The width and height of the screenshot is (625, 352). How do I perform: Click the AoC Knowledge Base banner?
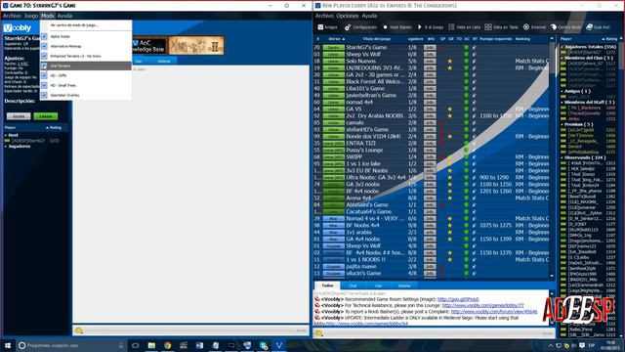(x=148, y=46)
